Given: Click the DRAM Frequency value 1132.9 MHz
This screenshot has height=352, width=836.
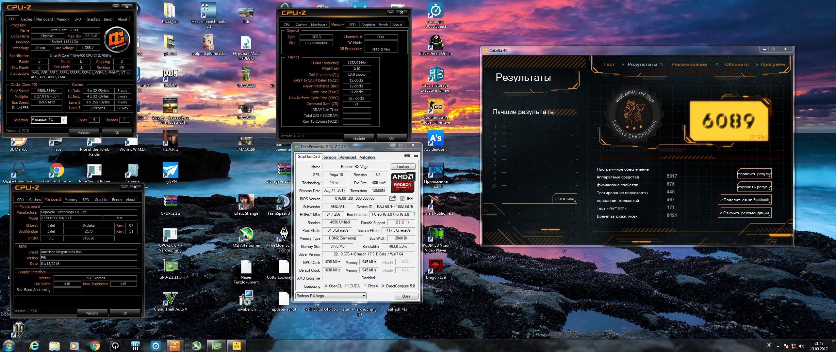Looking at the screenshot, I should [x=356, y=63].
